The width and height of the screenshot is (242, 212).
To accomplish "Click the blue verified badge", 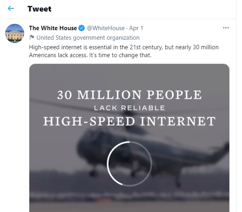I will (x=82, y=28).
